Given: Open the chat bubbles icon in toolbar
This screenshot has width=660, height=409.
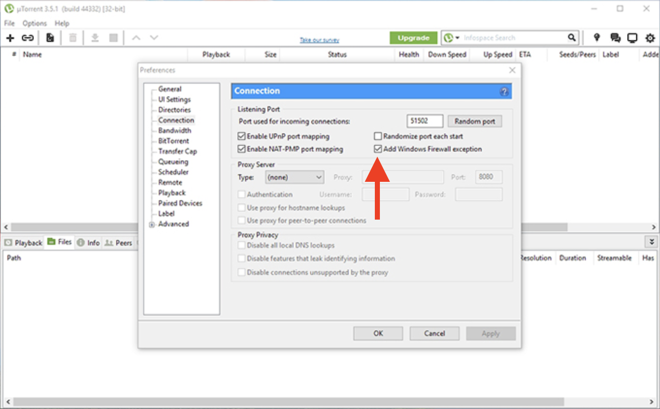Looking at the screenshot, I should click(x=615, y=38).
